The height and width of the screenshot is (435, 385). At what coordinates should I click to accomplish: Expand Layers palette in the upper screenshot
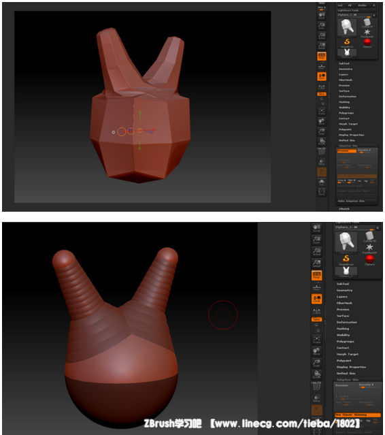point(343,75)
